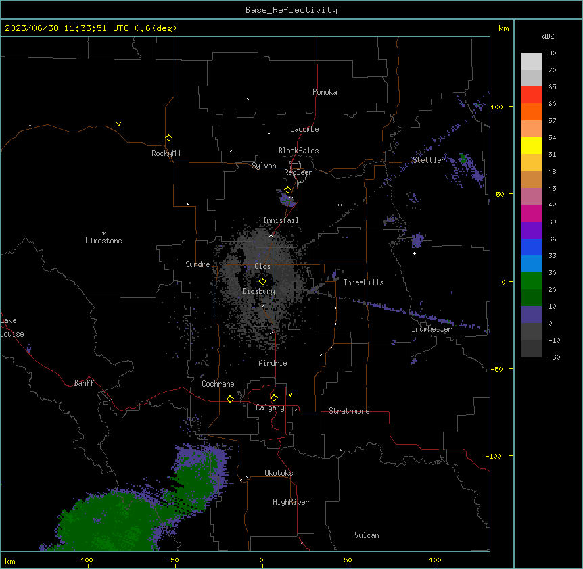
Task: Select the yellow diamond marker below Cochrane
Action: [x=230, y=399]
